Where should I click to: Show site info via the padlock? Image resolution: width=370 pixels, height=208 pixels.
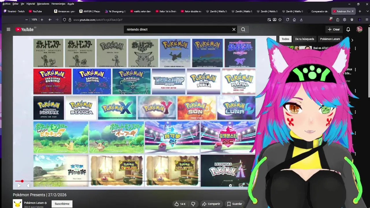(x=70, y=20)
